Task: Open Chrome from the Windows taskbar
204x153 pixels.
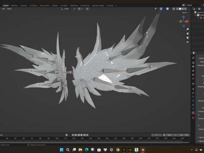Action: point(118,150)
